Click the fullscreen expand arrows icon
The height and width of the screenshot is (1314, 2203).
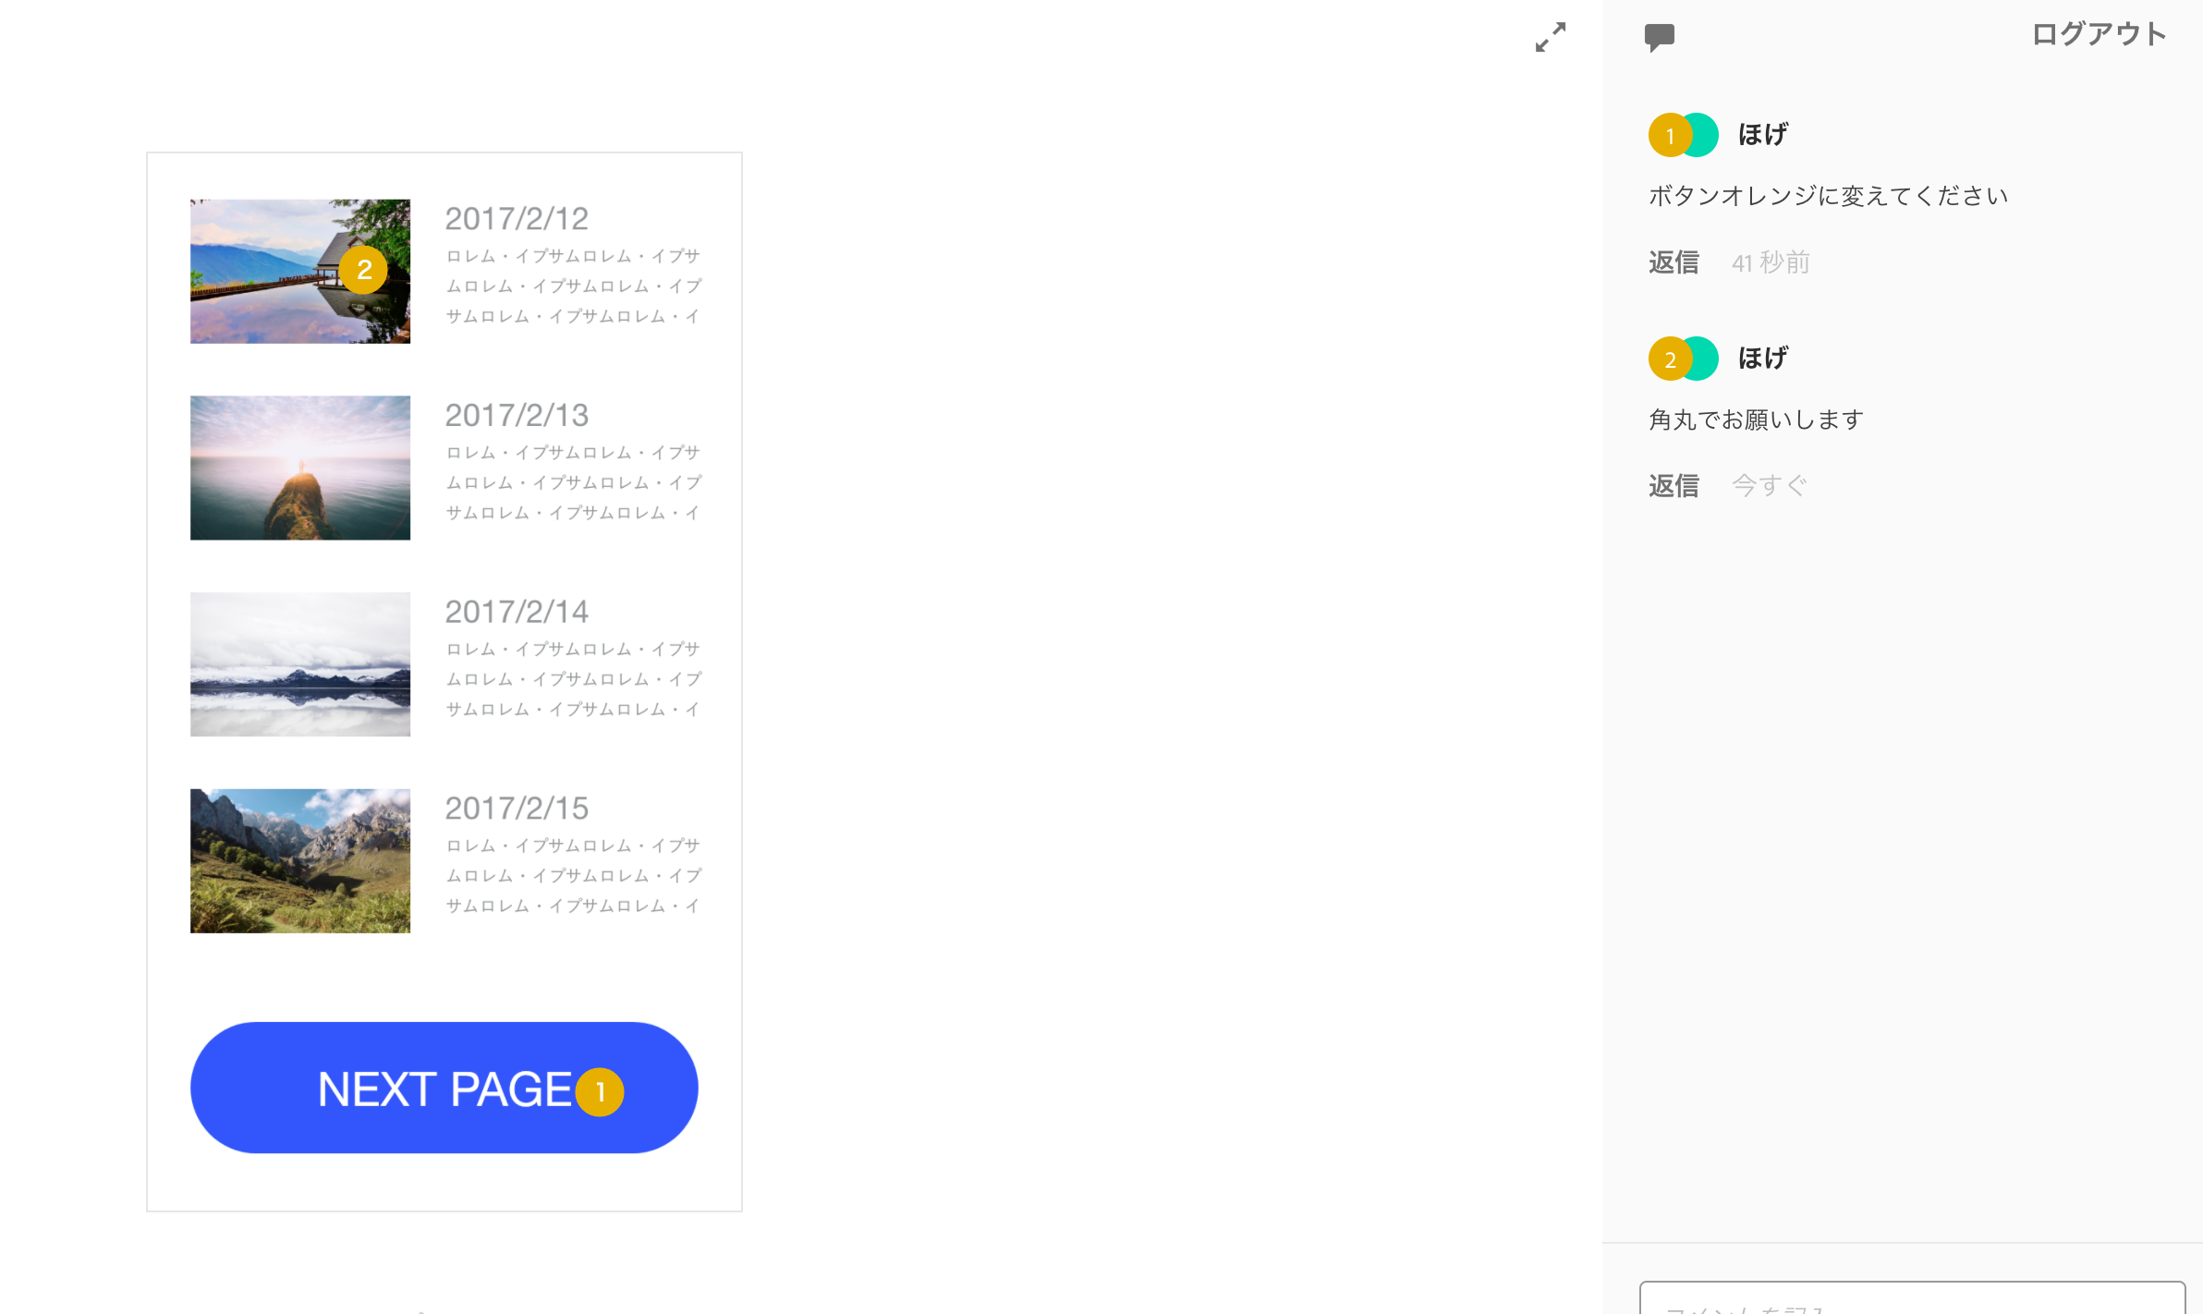(x=1551, y=37)
